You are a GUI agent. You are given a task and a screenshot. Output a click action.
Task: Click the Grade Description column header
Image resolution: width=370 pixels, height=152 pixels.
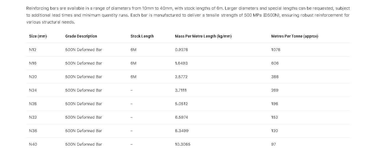point(81,36)
